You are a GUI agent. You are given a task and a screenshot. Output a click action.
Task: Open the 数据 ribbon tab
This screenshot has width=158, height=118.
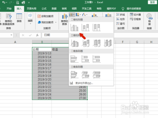click(x=54, y=8)
